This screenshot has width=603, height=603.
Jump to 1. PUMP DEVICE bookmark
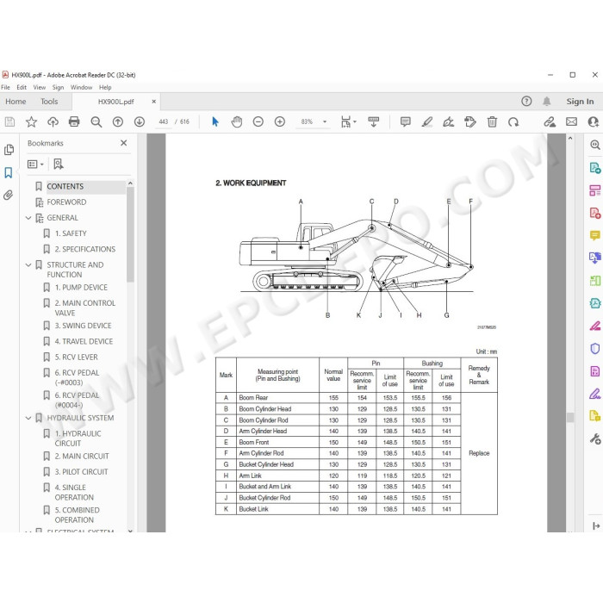tap(81, 288)
